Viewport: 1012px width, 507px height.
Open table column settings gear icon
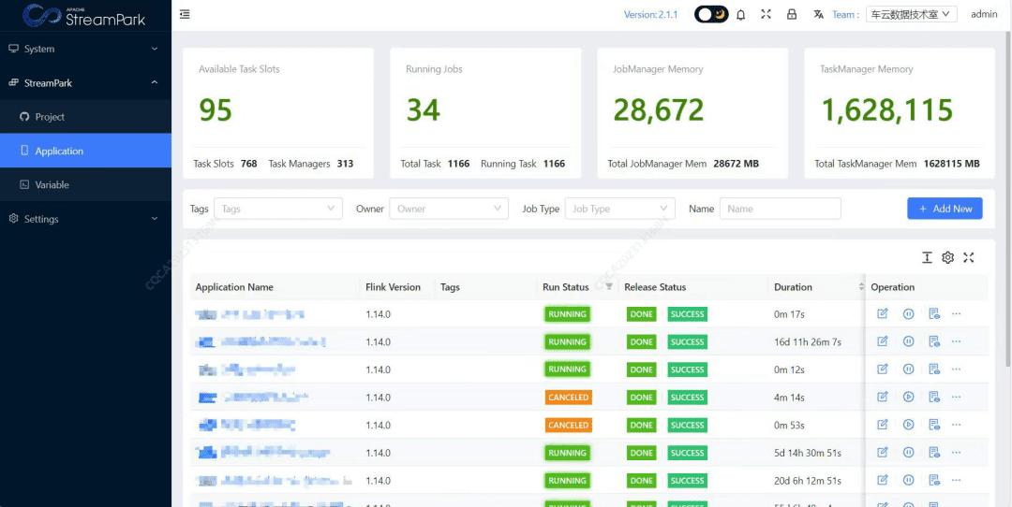[x=947, y=257]
